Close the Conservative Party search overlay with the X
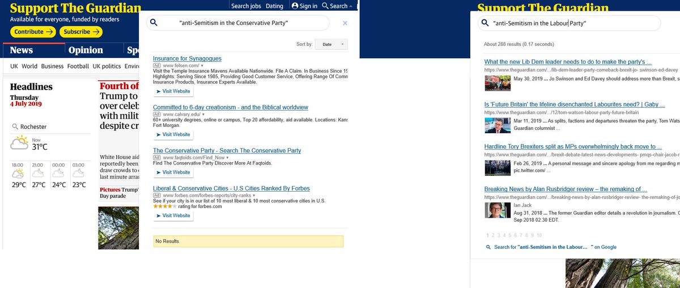Viewport: 680px width, 288px height. pyautogui.click(x=345, y=23)
